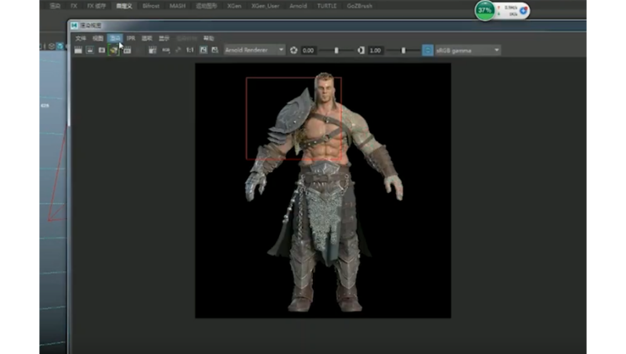Open the Arnold Renderer dropdown

point(254,50)
